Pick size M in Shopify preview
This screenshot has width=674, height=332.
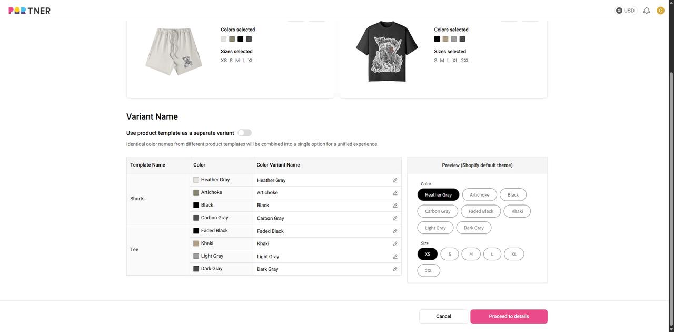coord(471,254)
